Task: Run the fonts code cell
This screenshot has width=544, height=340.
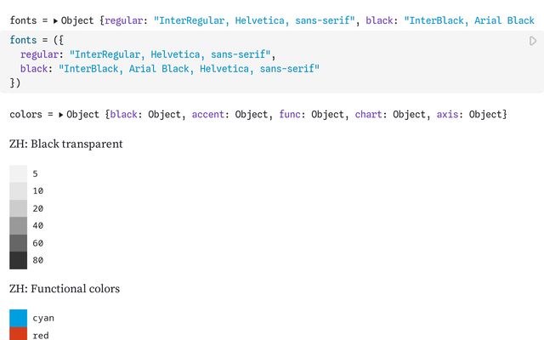Action: tap(533, 41)
